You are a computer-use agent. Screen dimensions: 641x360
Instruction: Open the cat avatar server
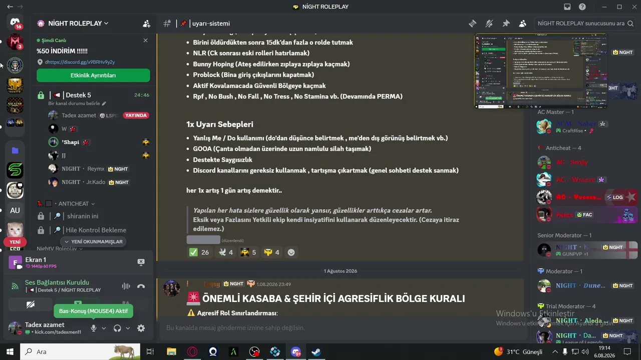coord(15,230)
